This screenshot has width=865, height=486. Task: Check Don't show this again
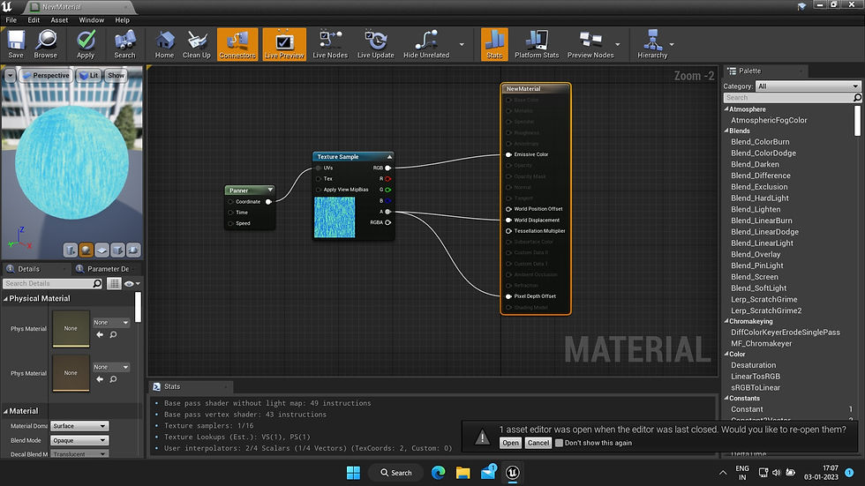(x=559, y=443)
